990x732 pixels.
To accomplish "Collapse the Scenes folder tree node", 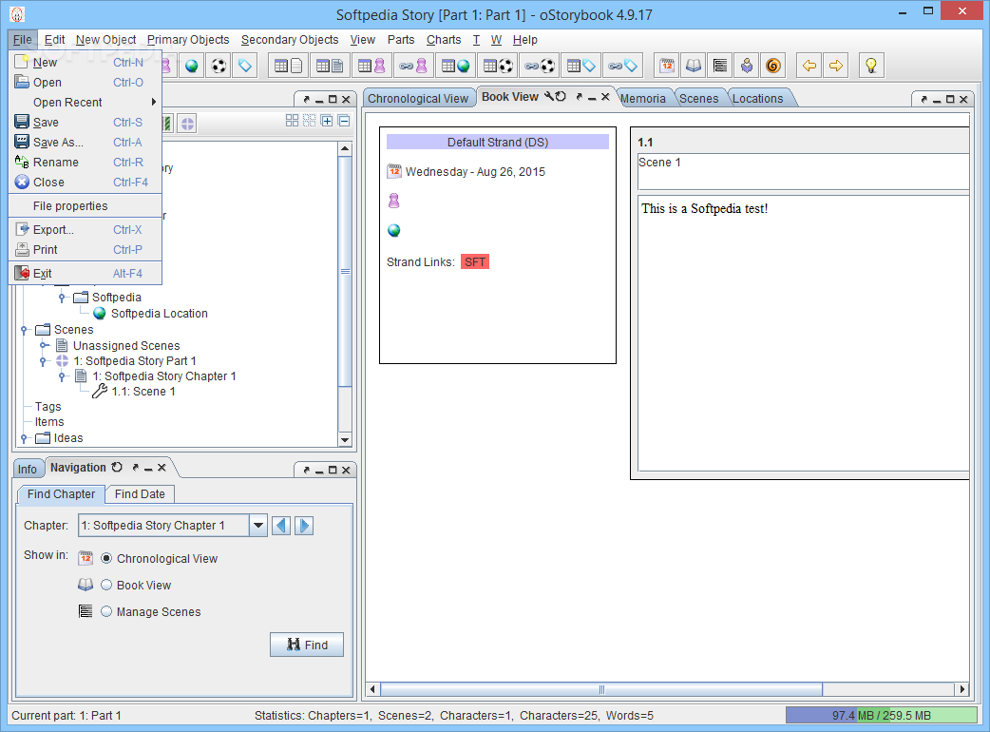I will [24, 330].
